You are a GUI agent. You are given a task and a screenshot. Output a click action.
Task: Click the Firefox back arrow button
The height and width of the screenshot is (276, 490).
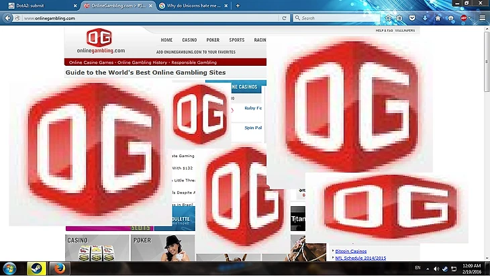(x=8, y=18)
